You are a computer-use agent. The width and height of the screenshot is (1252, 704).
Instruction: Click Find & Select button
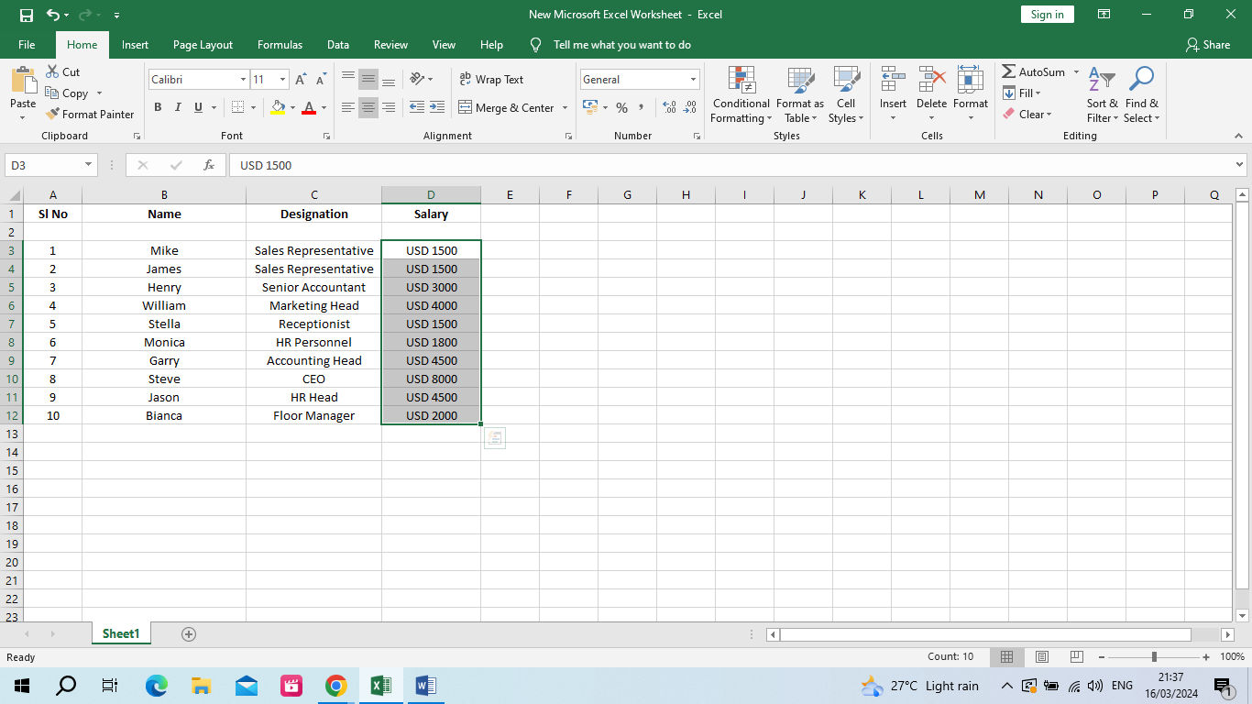pyautogui.click(x=1142, y=94)
